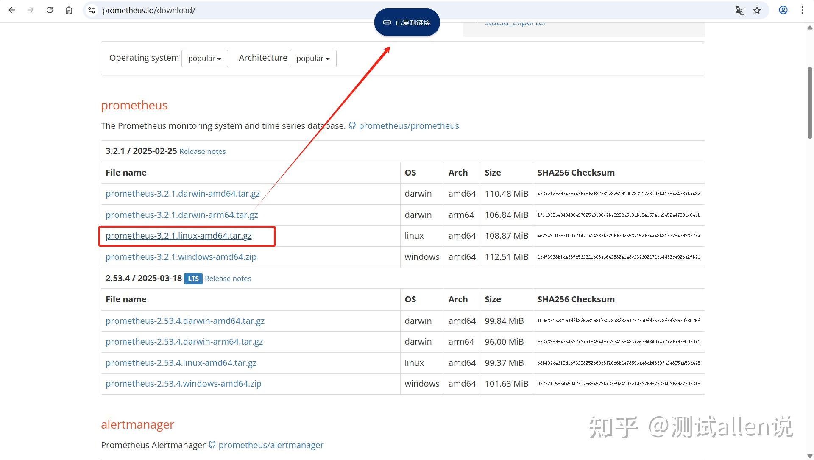814x460 pixels.
Task: Click the LTS badge next to 2.53.4
Action: click(x=193, y=279)
